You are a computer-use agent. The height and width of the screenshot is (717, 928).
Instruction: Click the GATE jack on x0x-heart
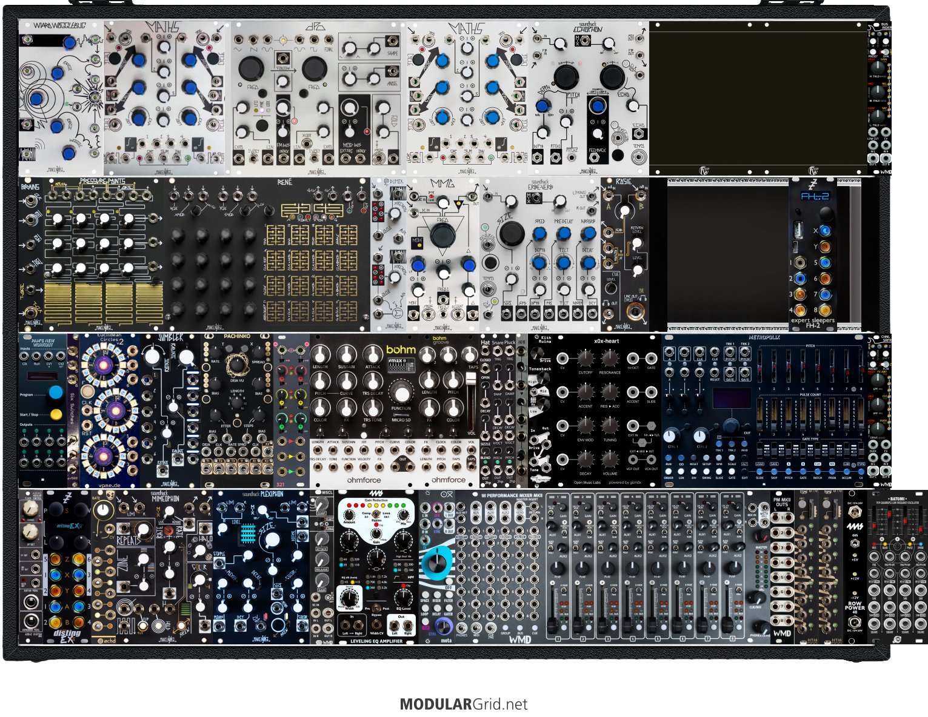651,359
